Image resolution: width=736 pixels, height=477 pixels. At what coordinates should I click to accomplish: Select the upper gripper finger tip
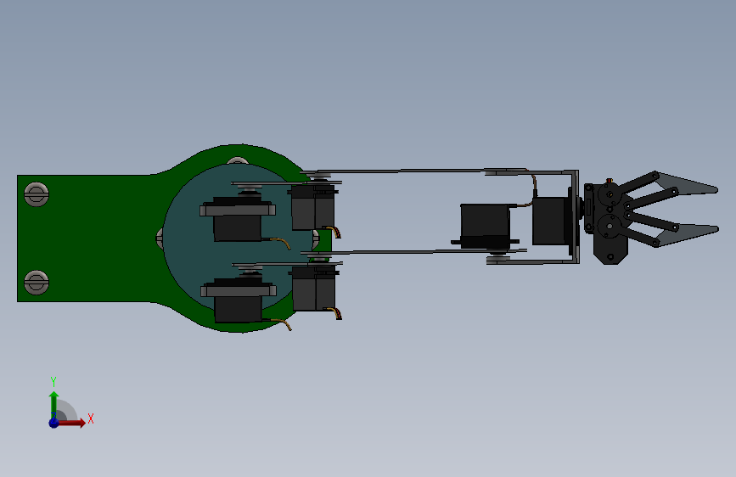pyautogui.click(x=686, y=184)
